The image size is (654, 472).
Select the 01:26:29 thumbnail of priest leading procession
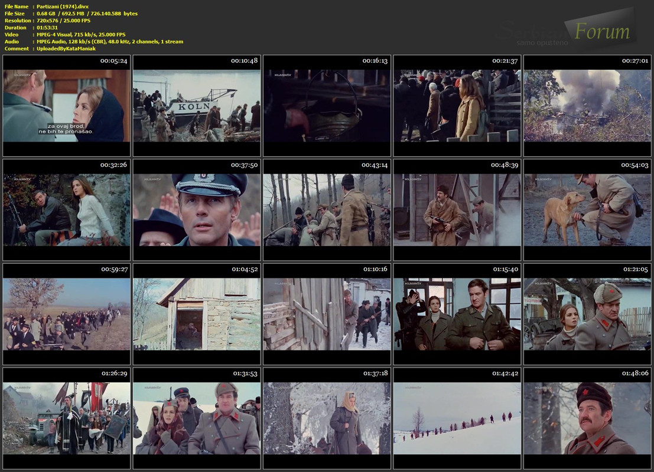pyautogui.click(x=67, y=418)
